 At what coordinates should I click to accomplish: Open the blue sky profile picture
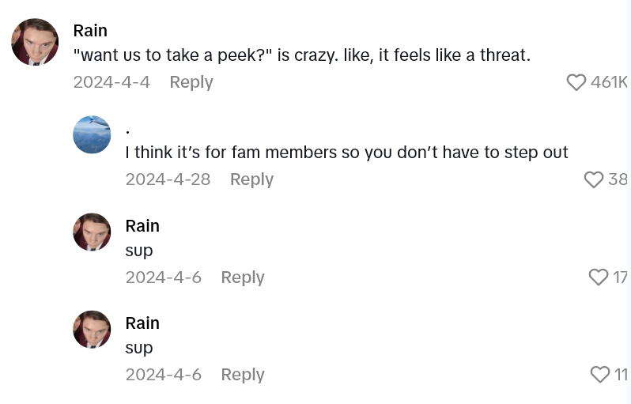point(92,134)
